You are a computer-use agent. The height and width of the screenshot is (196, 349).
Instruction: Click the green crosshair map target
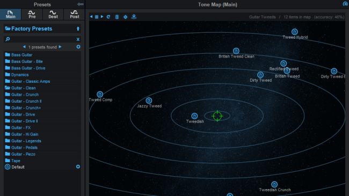pos(217,116)
